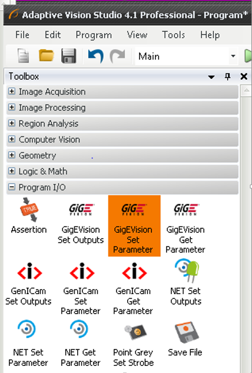252x373 pixels.
Task: Click the NET Get Parameter tool
Action: 81,343
